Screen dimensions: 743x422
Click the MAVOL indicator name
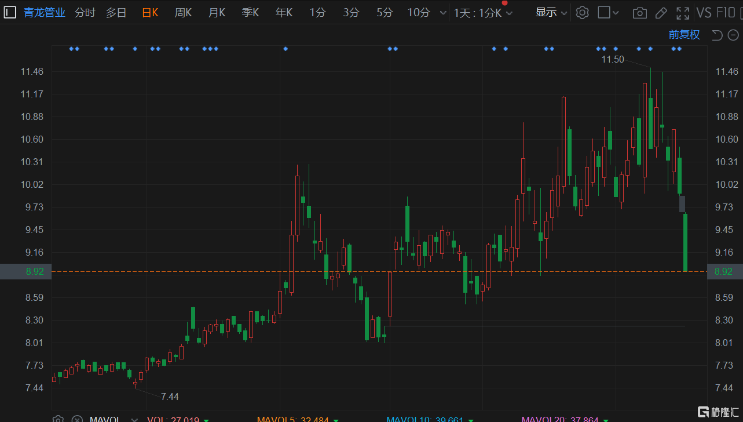104,420
